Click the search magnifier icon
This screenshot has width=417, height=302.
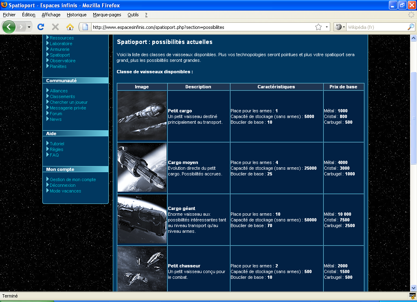click(411, 27)
